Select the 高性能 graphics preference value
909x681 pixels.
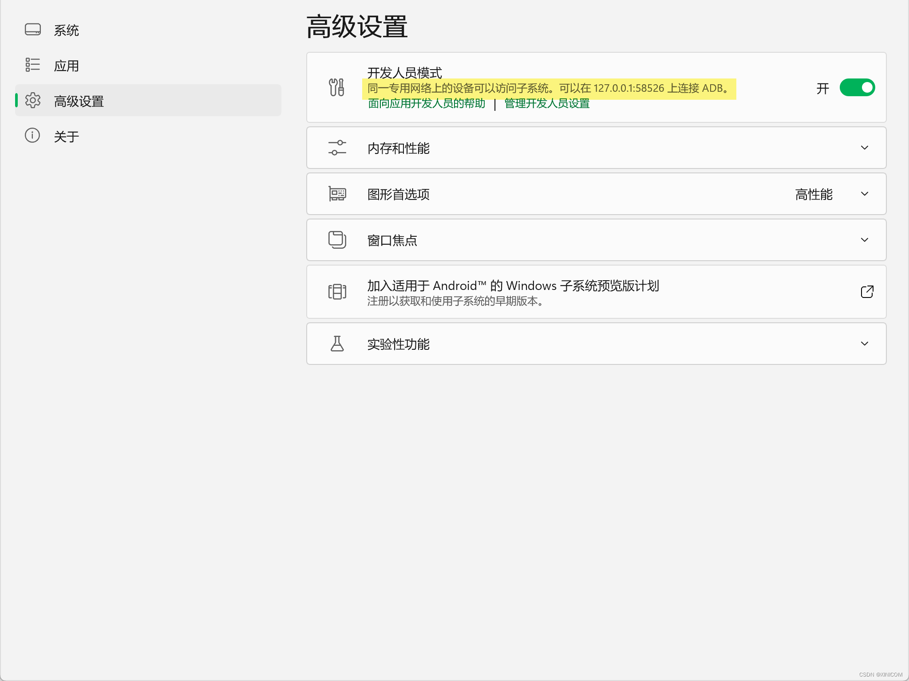[x=814, y=194]
